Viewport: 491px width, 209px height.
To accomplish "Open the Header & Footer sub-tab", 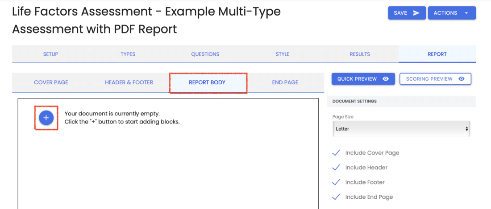I will point(129,82).
